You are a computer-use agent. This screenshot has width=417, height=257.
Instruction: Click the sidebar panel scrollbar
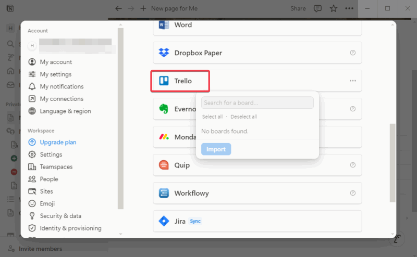coord(120,119)
